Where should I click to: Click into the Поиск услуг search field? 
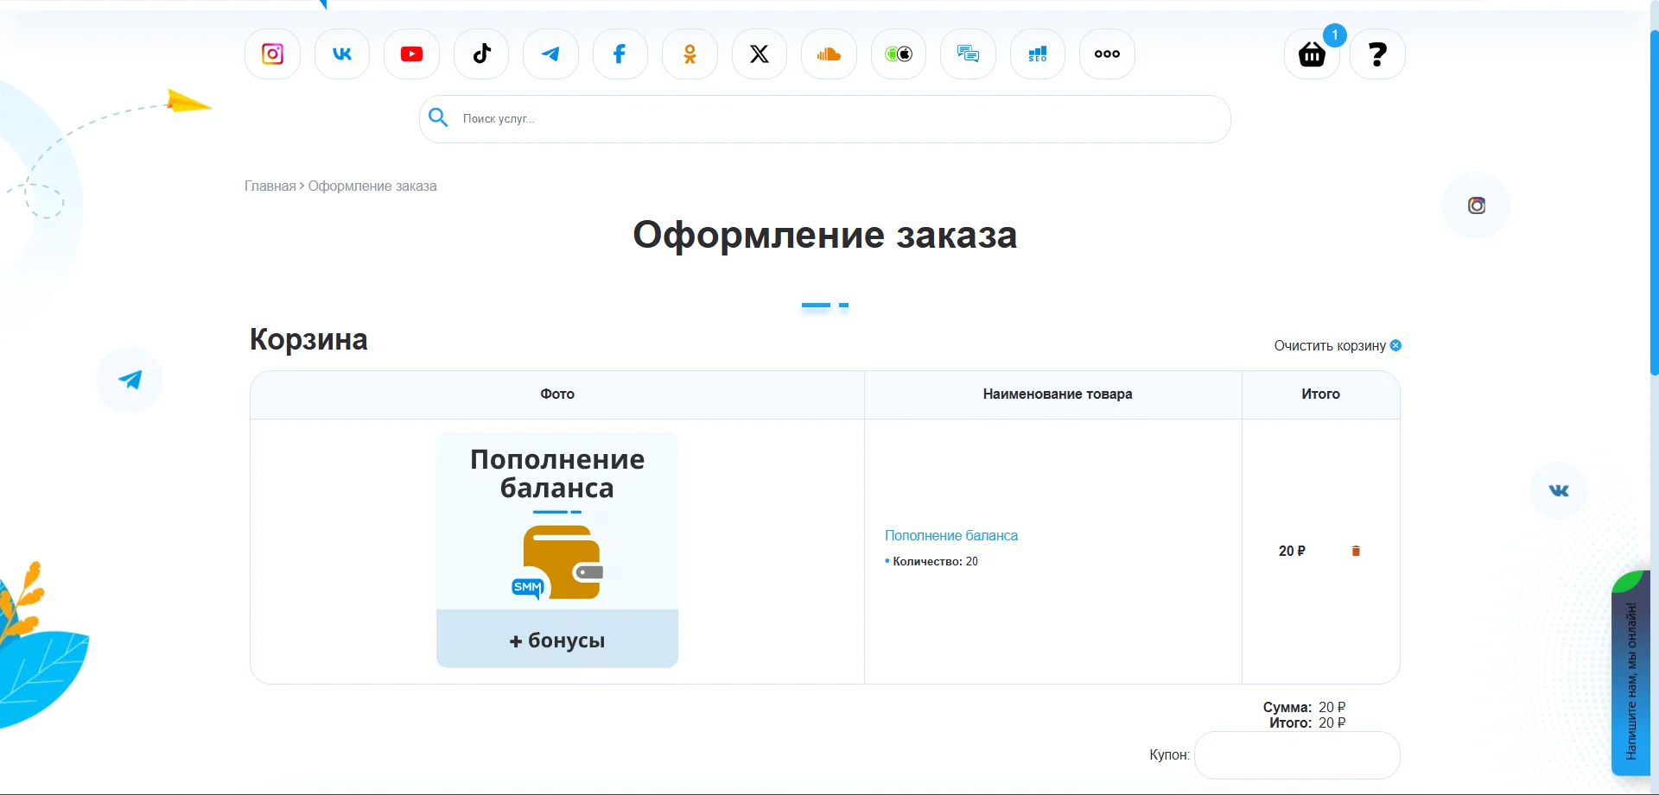click(x=825, y=119)
